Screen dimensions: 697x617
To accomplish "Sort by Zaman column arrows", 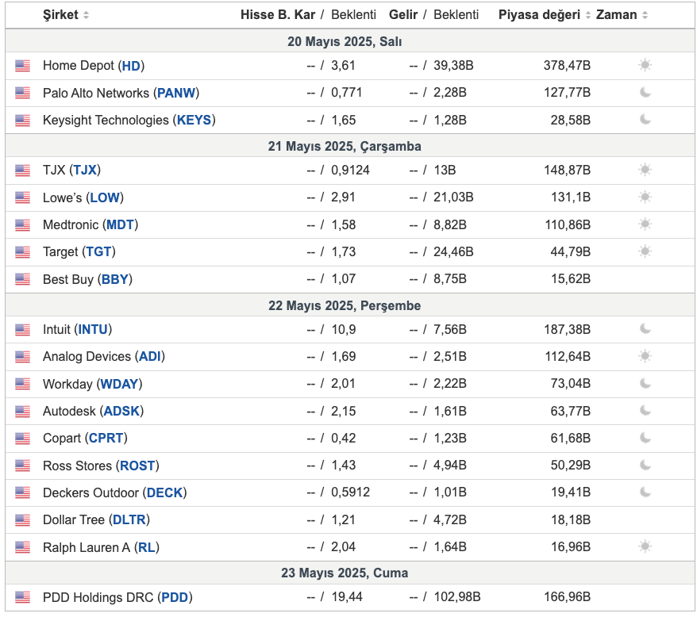I will (645, 15).
